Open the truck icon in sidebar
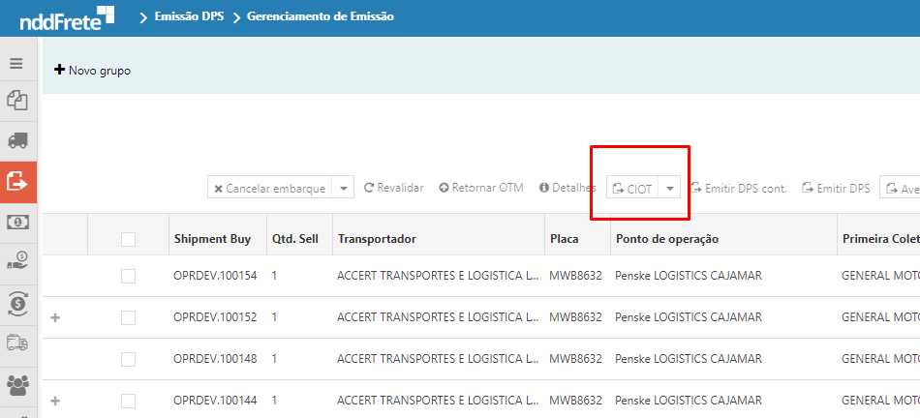 [17, 140]
